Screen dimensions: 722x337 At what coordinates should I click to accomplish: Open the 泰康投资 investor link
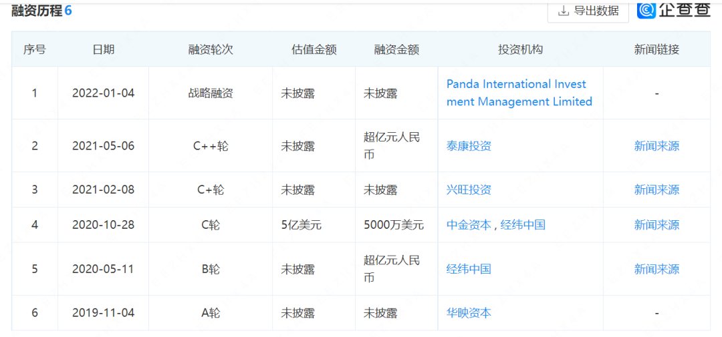pos(469,146)
